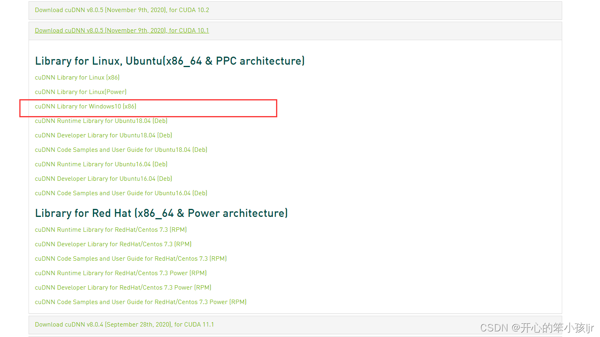Viewport: 600px width, 337px height.
Task: Collapse Download cuDNN v8.0.5 for CUDA 10.1
Action: tap(122, 31)
